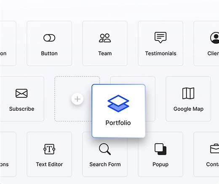
Task: Click the Search Form label text
Action: 105,164
